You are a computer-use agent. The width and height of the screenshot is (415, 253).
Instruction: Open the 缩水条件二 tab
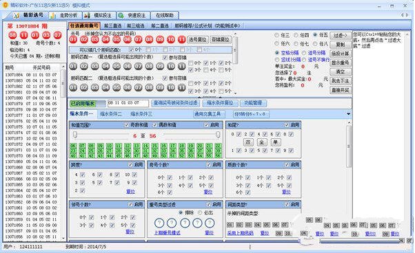click(111, 114)
